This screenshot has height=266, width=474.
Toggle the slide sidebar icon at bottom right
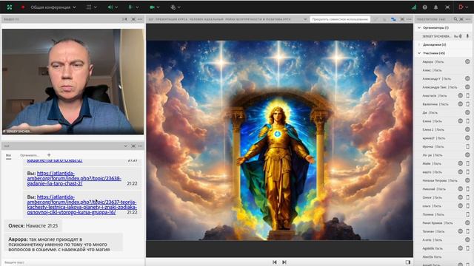(x=408, y=262)
